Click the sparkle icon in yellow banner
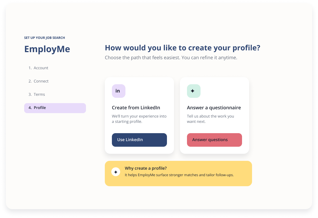The width and height of the screenshot is (318, 218). click(116, 172)
